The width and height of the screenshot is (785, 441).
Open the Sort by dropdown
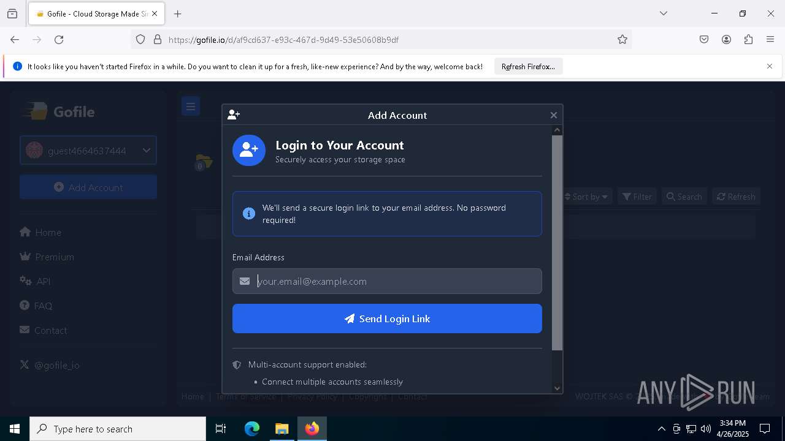[586, 197]
